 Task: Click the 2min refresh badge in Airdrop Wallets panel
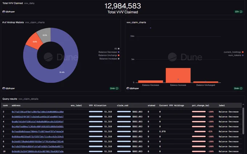(114, 88)
